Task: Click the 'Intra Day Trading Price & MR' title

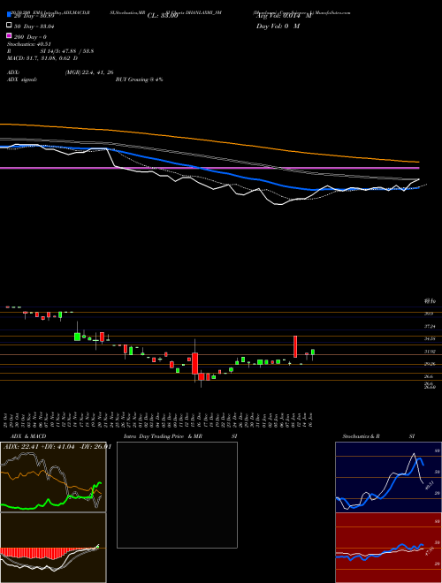Action: tap(163, 436)
